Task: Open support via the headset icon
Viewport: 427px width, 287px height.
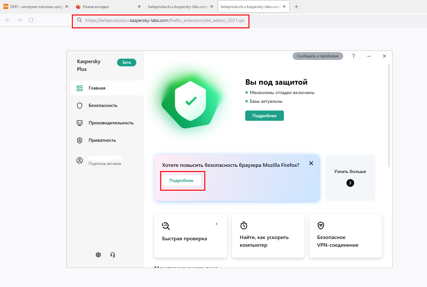Action: pyautogui.click(x=112, y=255)
